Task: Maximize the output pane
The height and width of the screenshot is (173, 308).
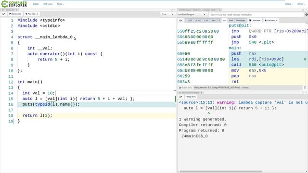Action: coord(303,92)
